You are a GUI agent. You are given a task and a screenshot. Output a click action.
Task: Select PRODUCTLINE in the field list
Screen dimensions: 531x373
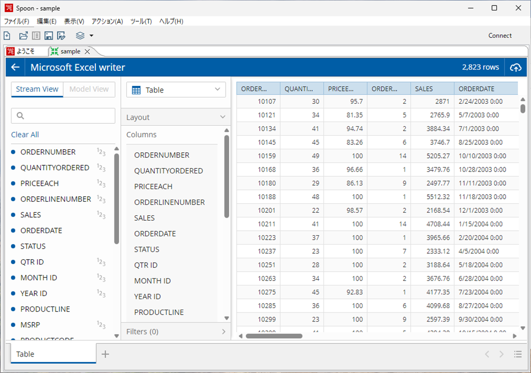[45, 310]
